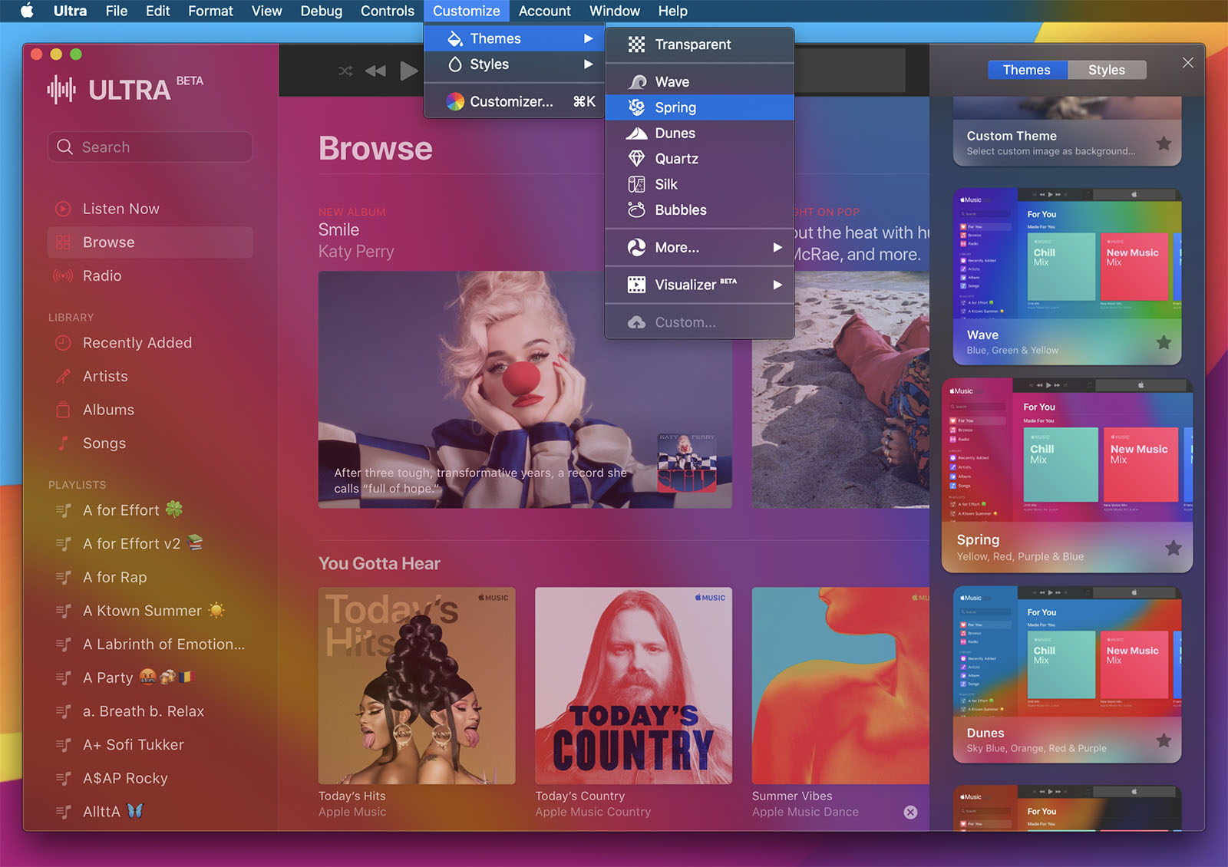Select the Dunes theme preview card
This screenshot has height=867, width=1228.
click(x=1067, y=675)
